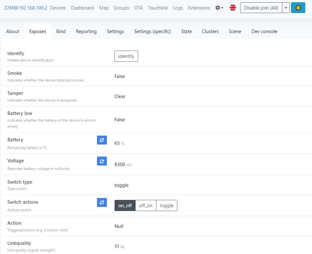Navigate to Groups
The width and height of the screenshot is (312, 254).
click(x=121, y=8)
